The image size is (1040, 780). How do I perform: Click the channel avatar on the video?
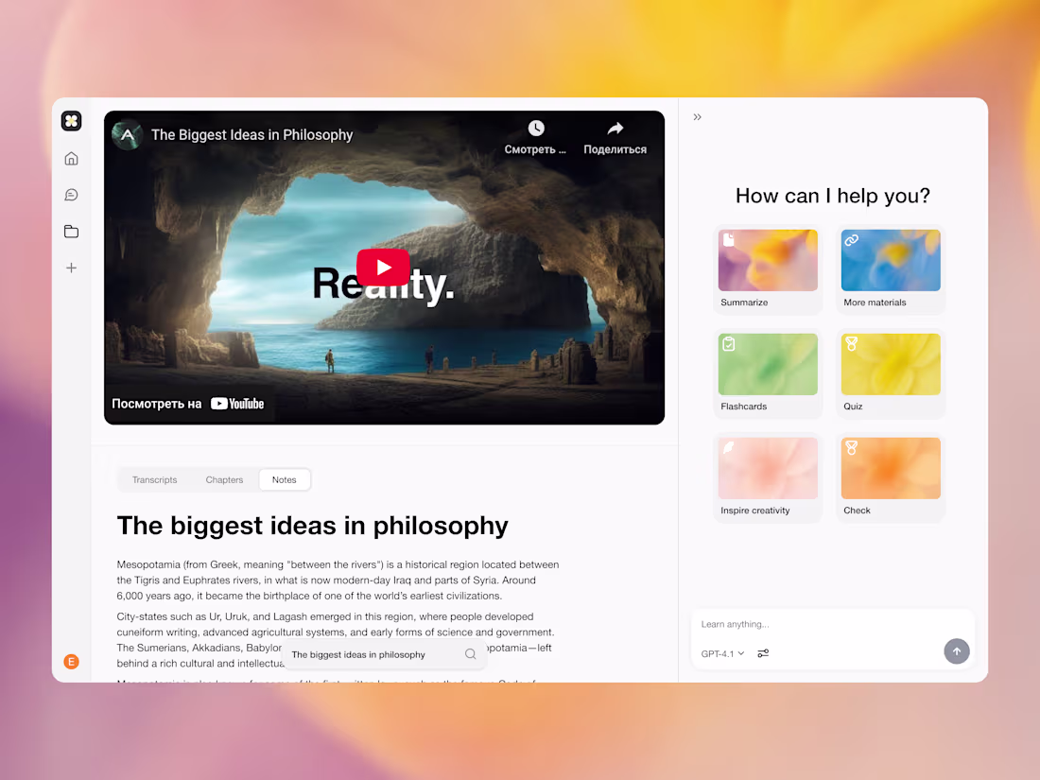coord(128,134)
